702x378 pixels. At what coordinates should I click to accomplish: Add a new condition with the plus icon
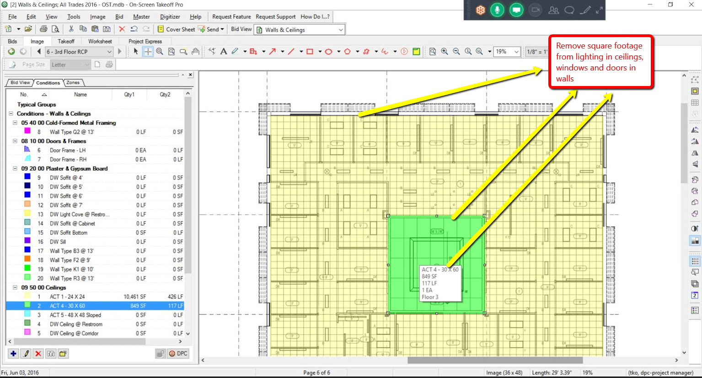click(13, 353)
